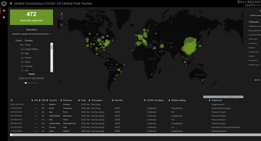Open the Trial status dropdown
261x141 pixels.
point(31,34)
